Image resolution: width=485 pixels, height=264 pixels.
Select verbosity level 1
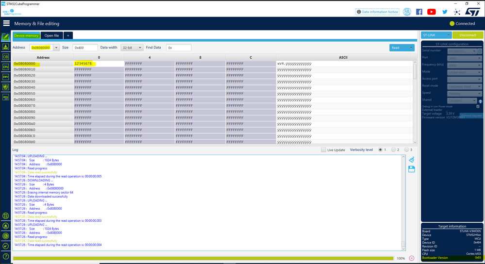(380, 149)
